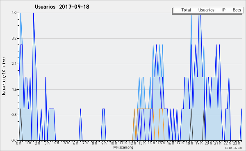Screen dimensions: 246x151
Task: Select the 'Bots' legend label
Action: (x=237, y=10)
